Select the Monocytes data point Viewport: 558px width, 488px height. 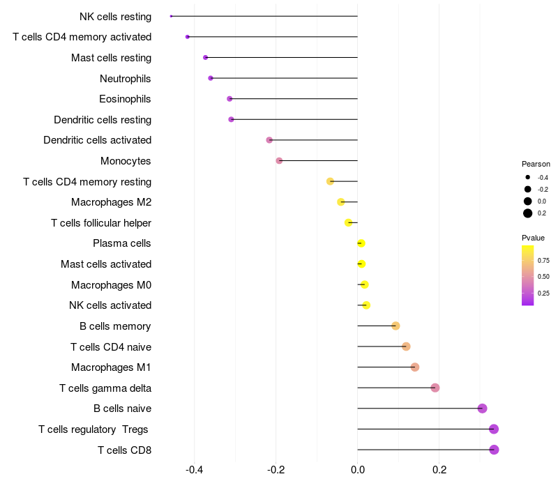[x=280, y=161]
